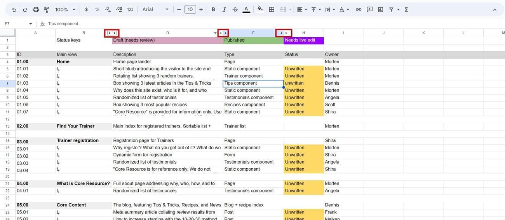
Task: Expand the Name box dropdown
Action: (x=31, y=24)
